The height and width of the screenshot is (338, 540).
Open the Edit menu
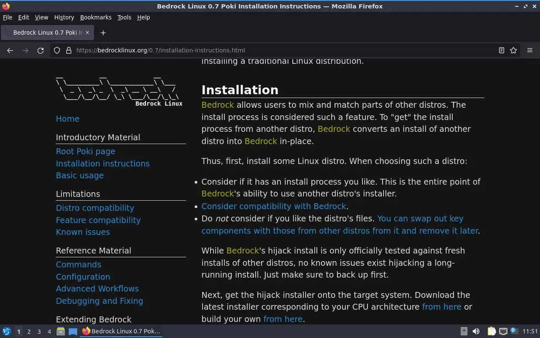(24, 17)
